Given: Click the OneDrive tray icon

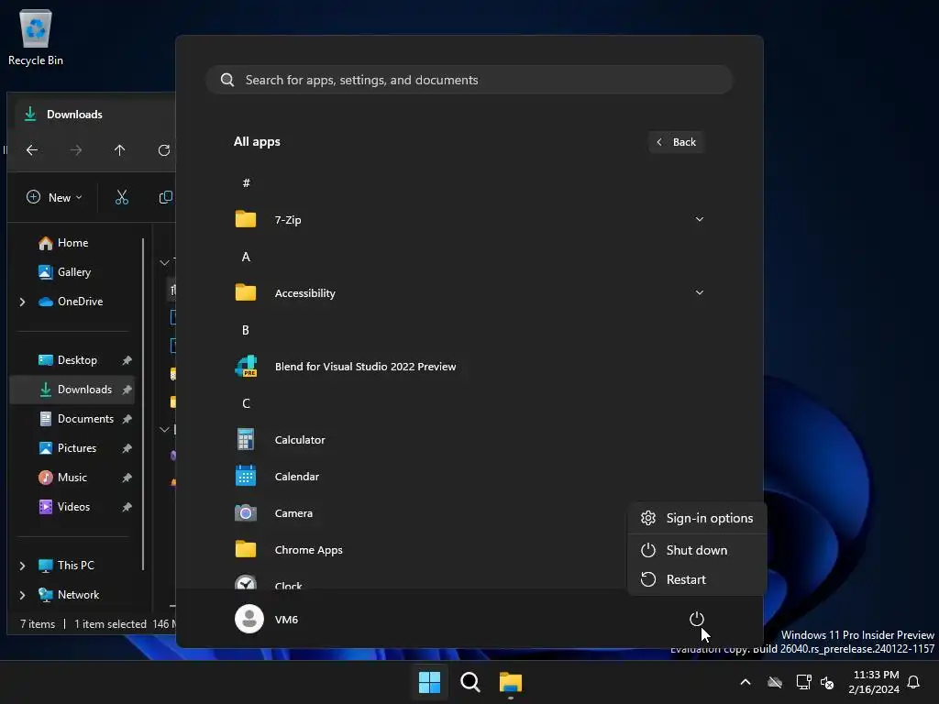Looking at the screenshot, I should (x=775, y=682).
